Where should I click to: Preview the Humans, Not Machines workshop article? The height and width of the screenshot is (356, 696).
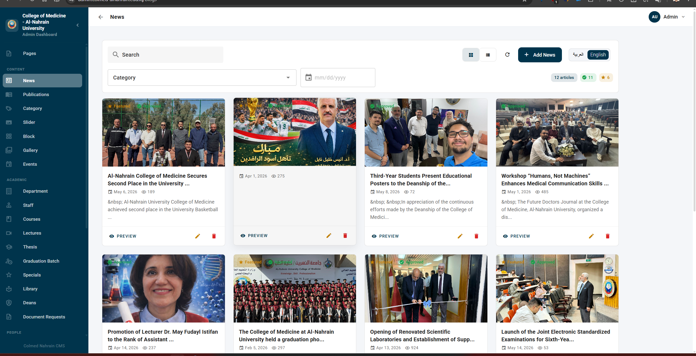coord(516,236)
